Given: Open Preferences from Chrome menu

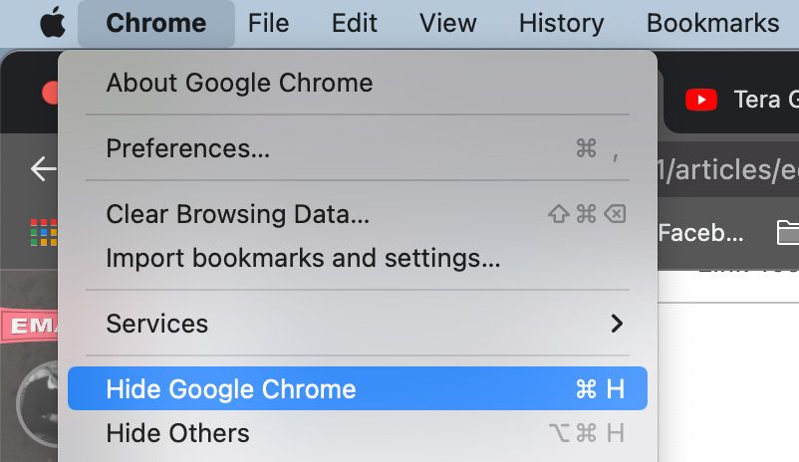Looking at the screenshot, I should tap(187, 149).
